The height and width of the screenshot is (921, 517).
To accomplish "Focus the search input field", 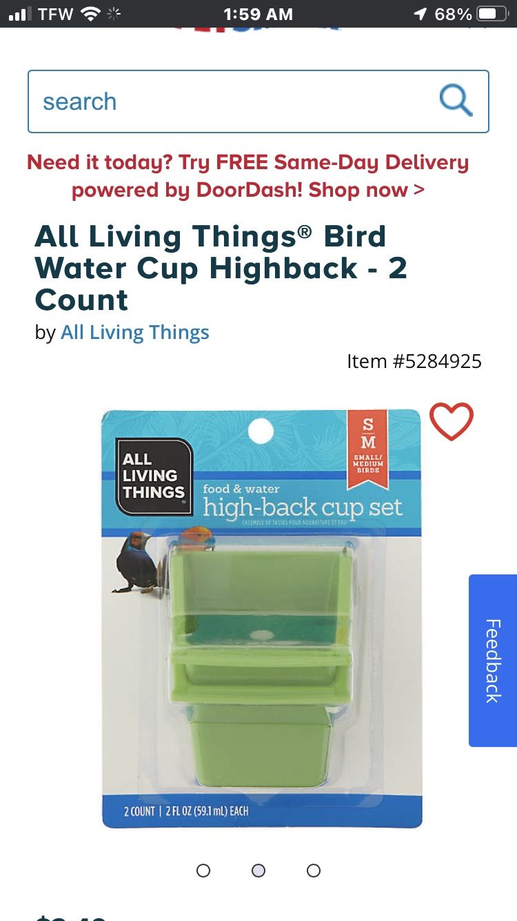I will pos(258,101).
